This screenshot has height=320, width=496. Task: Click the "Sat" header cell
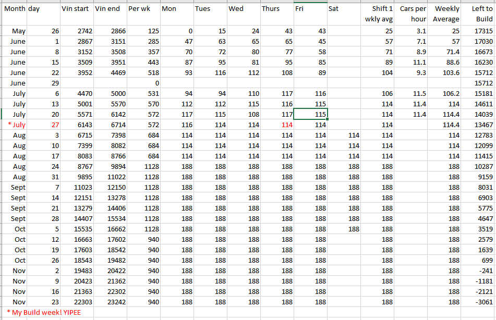coord(344,9)
